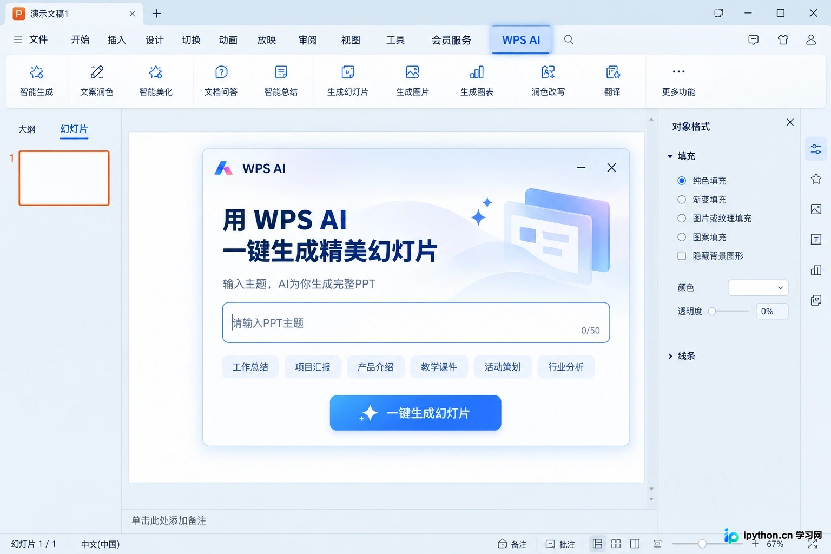Switch to slide sorter grid view
Viewport: 831px width, 554px height.
616,544
